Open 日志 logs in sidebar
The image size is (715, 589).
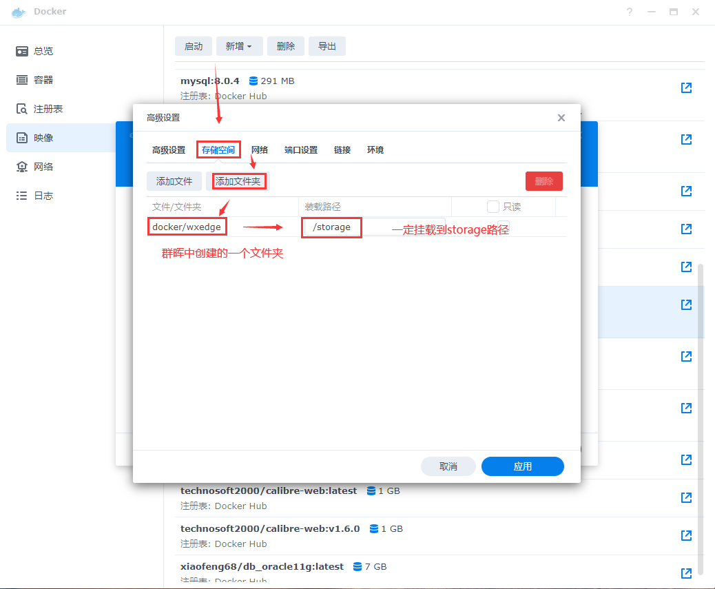point(43,196)
